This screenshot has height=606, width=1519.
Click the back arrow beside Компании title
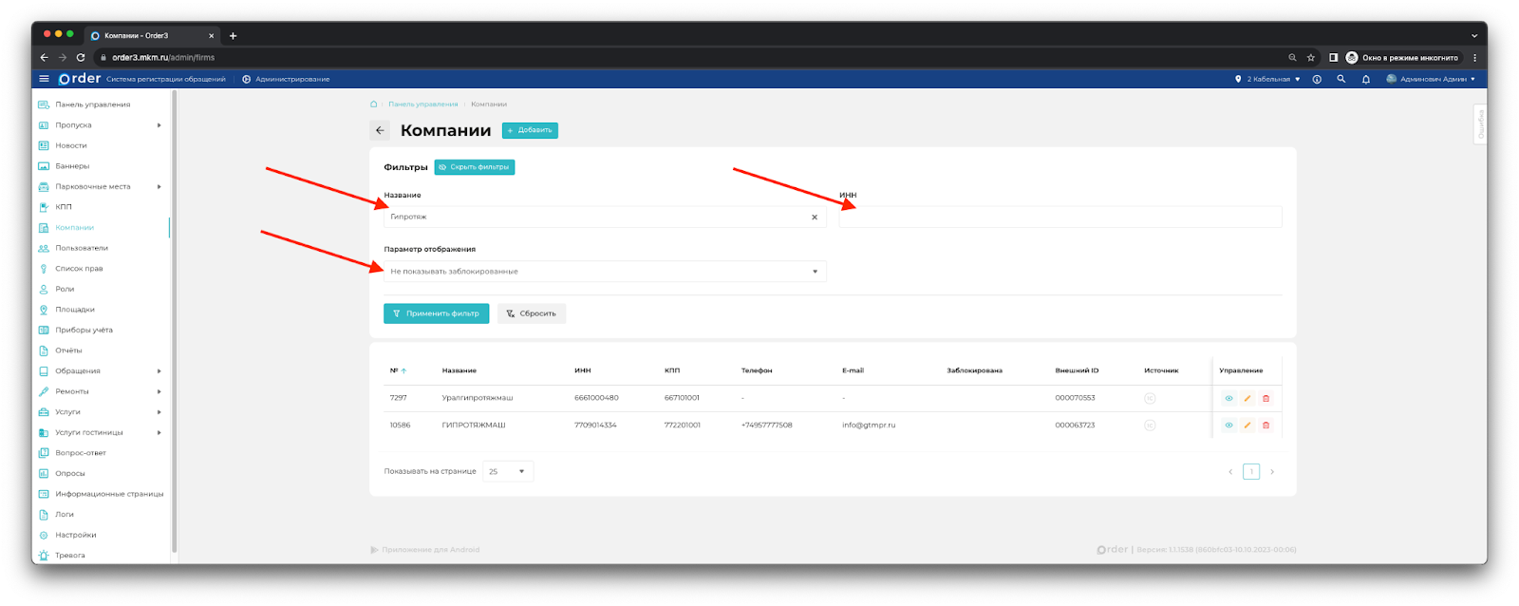click(380, 130)
